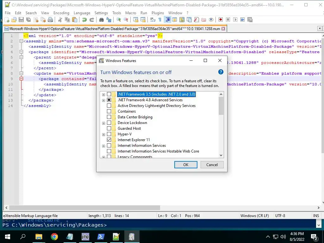Uncheck the Internet Explorer 11 checkbox
The width and height of the screenshot is (324, 243).
pyautogui.click(x=109, y=140)
